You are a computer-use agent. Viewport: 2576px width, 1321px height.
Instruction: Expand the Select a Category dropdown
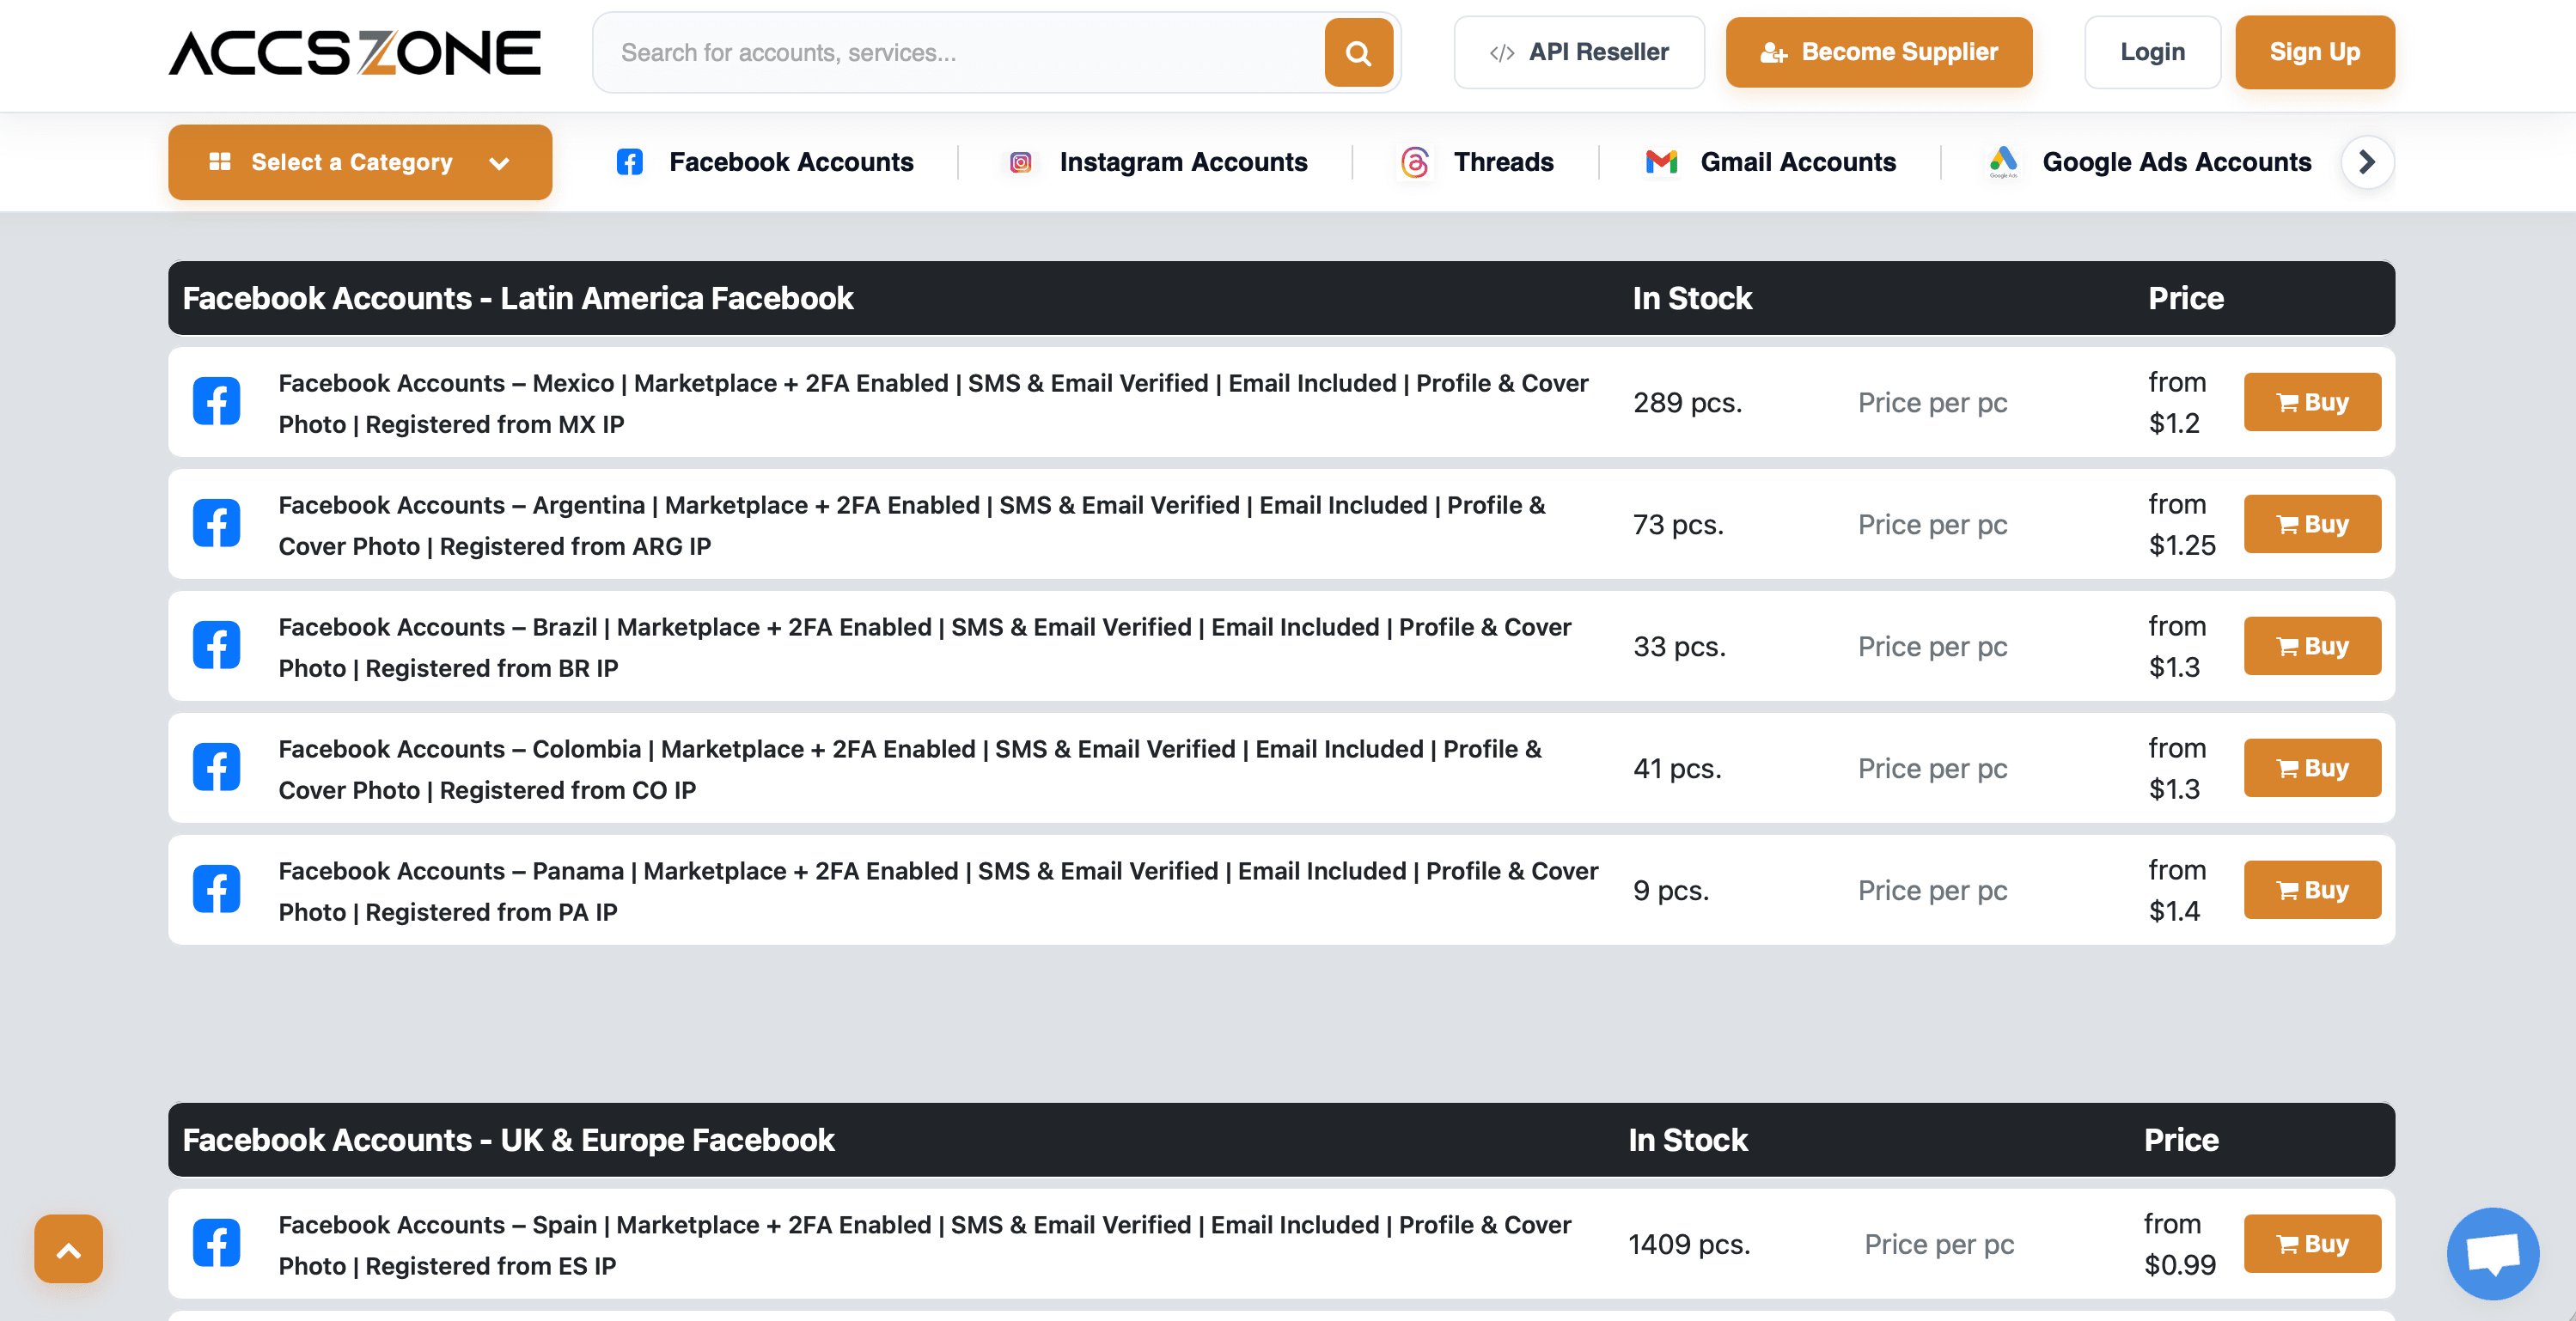click(x=360, y=161)
